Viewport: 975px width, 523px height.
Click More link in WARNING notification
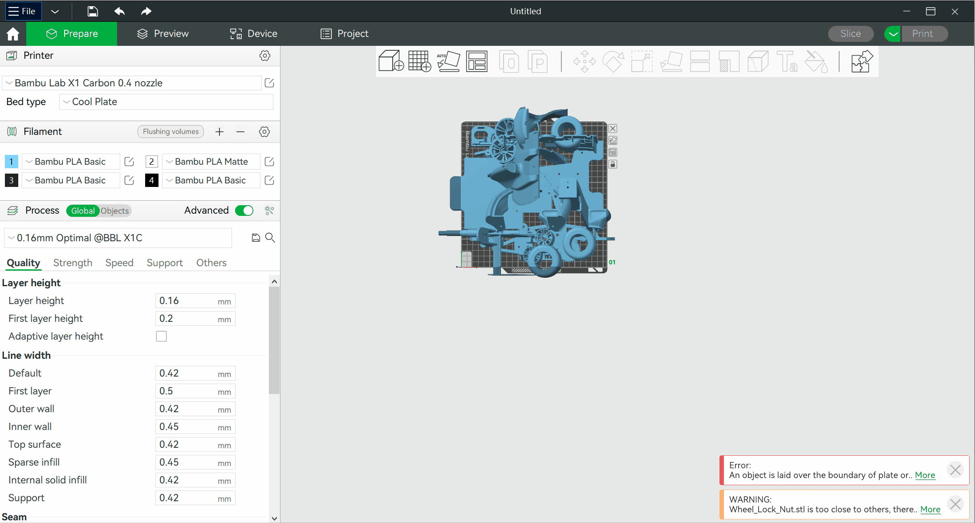pyautogui.click(x=930, y=510)
